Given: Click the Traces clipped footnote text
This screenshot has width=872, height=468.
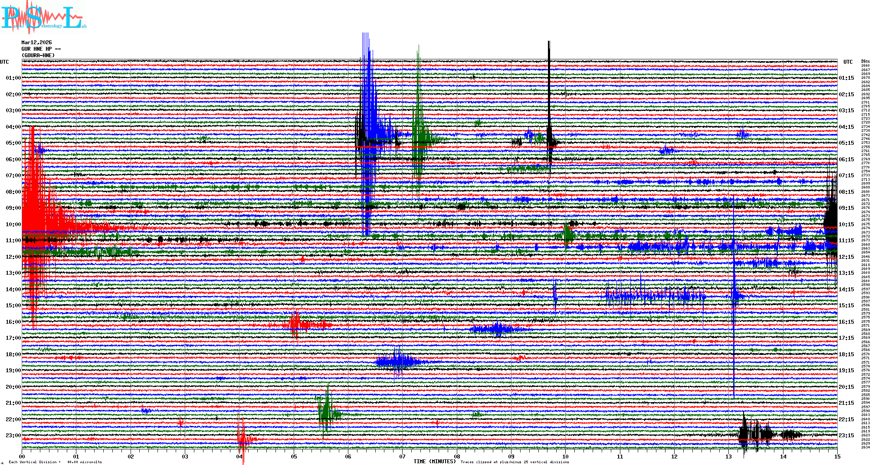Looking at the screenshot, I should point(515,462).
